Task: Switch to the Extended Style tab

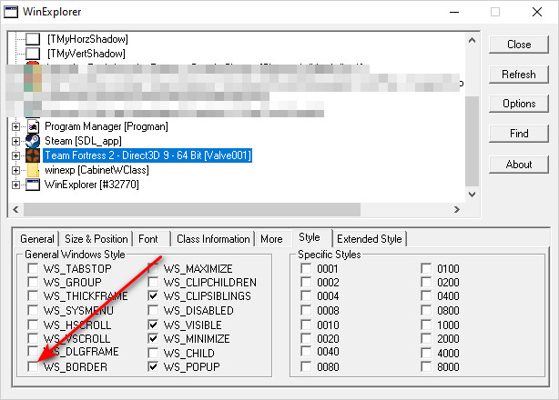Action: click(370, 239)
